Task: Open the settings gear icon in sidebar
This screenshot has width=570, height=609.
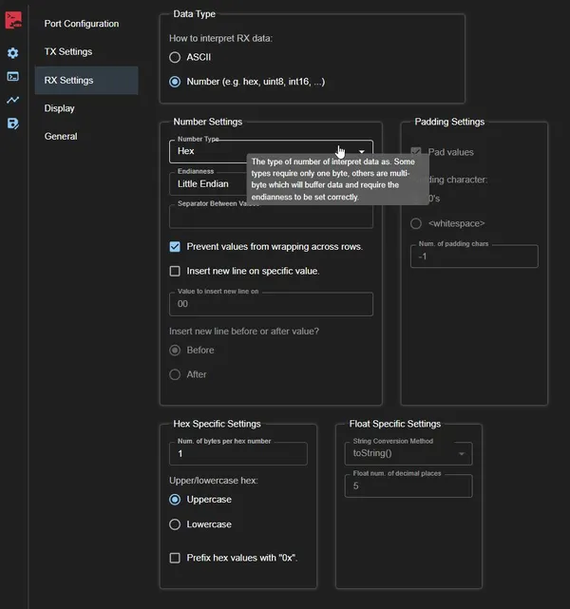Action: tap(12, 53)
